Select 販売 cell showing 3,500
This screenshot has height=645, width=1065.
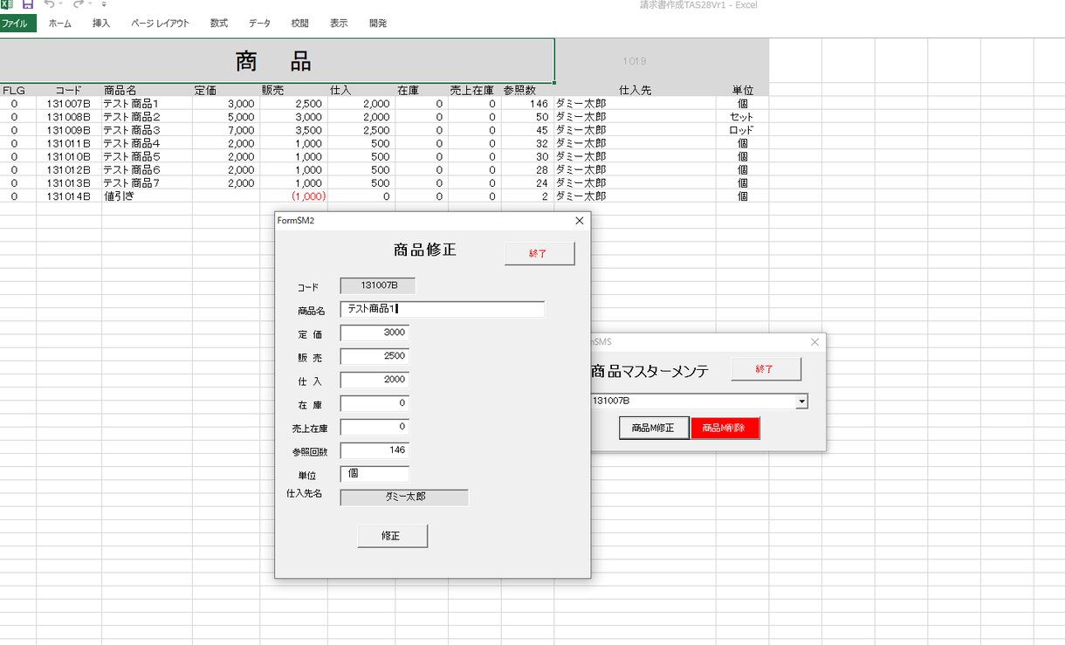click(x=293, y=130)
